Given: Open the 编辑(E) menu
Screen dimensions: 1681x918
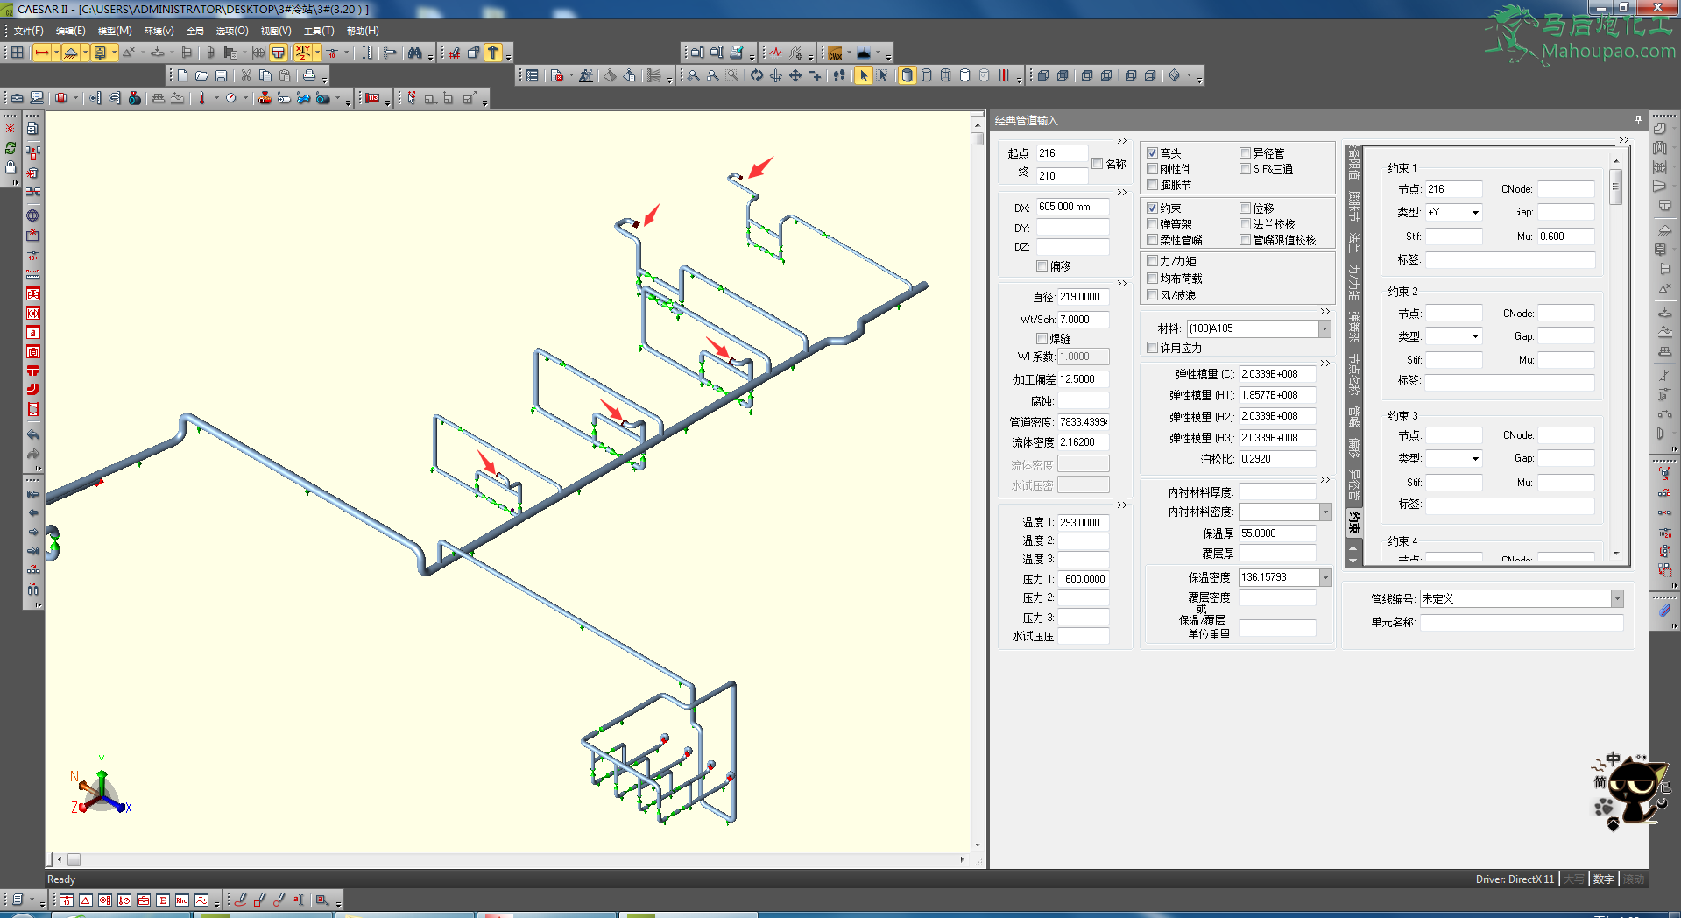Looking at the screenshot, I should click(70, 31).
